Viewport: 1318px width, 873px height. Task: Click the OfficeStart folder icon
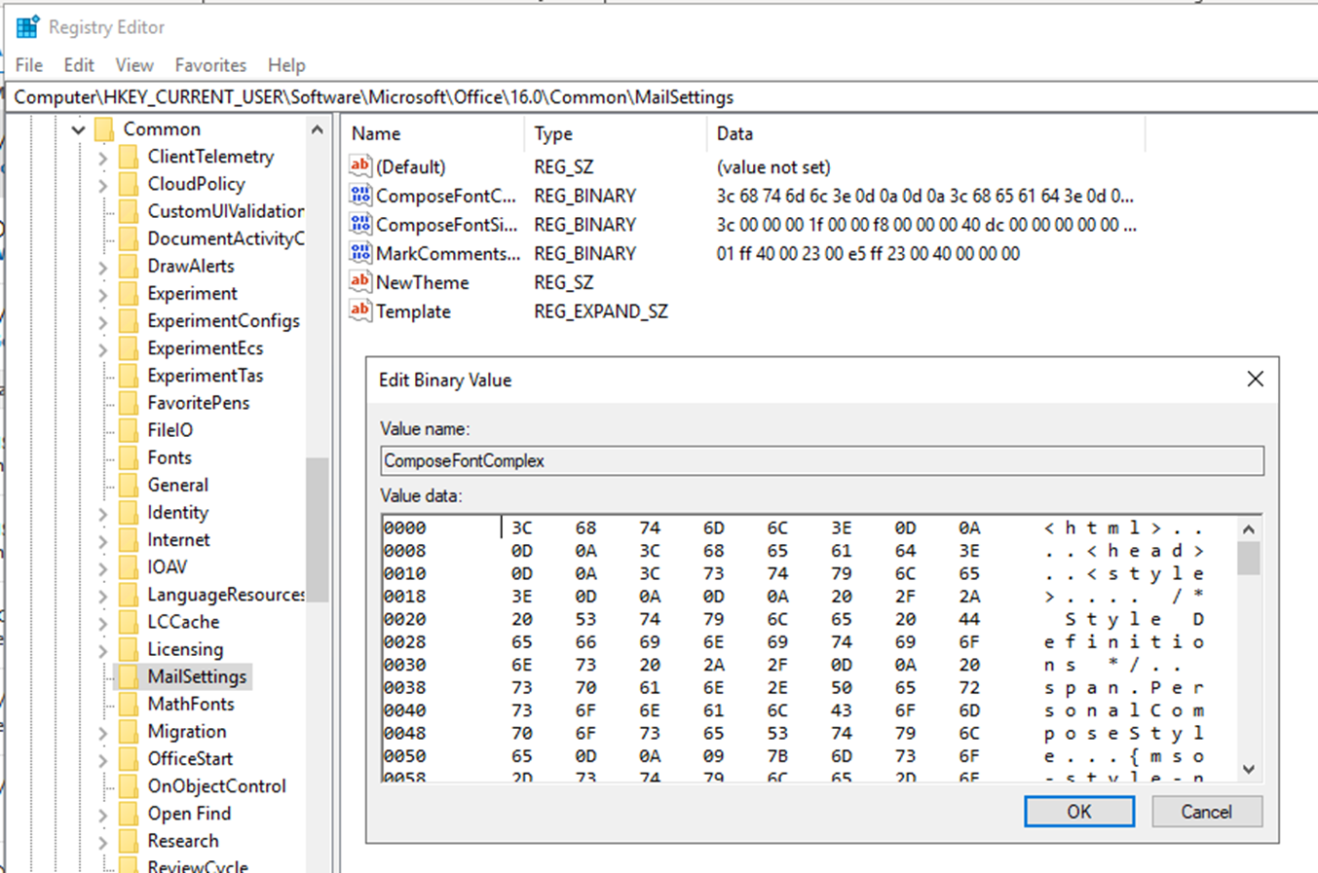pyautogui.click(x=129, y=758)
